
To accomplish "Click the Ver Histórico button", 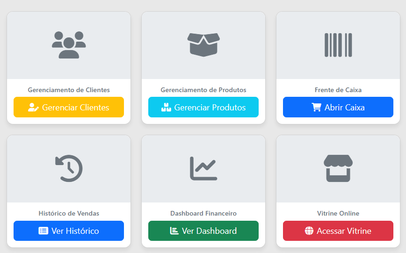I will coord(69,231).
